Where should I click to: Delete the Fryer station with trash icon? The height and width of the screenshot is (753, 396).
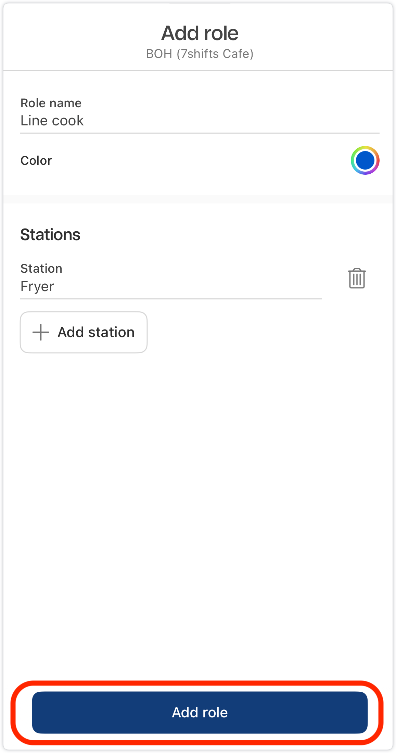357,278
